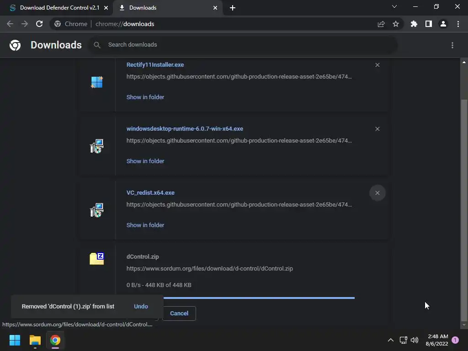The image size is (468, 351).
Task: Click the browser forward arrow
Action: tap(25, 24)
